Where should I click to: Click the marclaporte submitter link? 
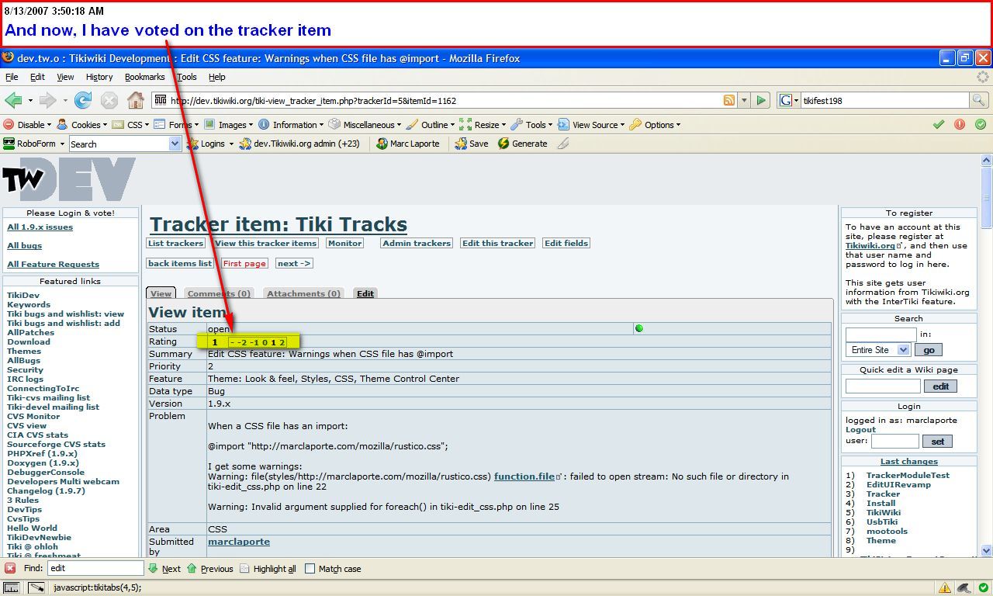pyautogui.click(x=239, y=542)
